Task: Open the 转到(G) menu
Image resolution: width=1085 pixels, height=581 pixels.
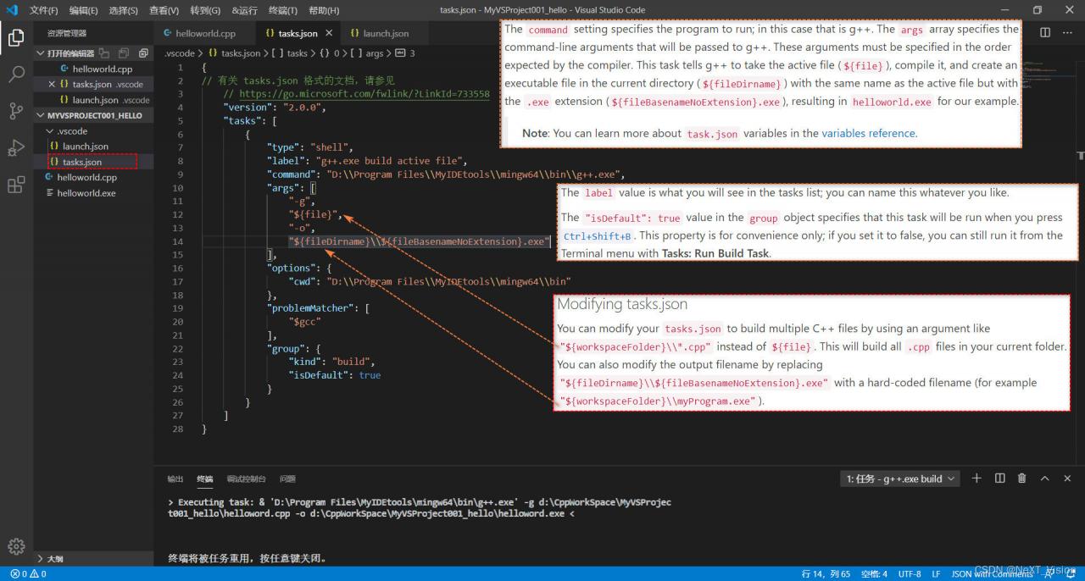Action: pyautogui.click(x=204, y=10)
